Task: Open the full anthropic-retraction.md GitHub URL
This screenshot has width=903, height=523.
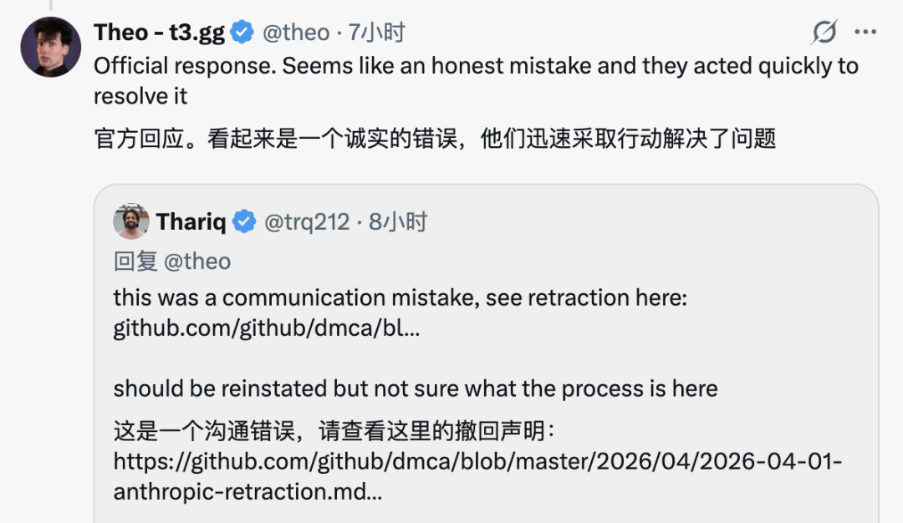Action: pos(477,462)
